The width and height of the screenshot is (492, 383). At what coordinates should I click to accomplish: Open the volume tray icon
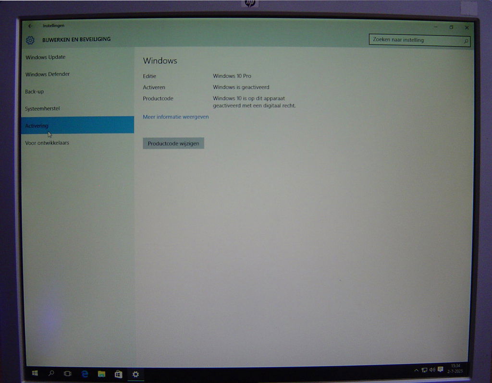click(432, 370)
